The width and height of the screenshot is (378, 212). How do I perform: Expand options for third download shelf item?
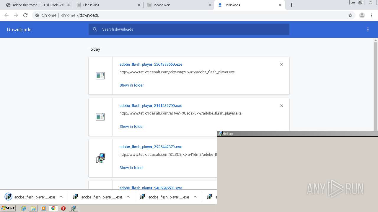[195, 197]
